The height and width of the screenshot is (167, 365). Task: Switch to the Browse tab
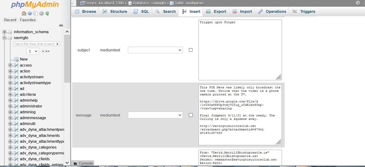[85, 11]
